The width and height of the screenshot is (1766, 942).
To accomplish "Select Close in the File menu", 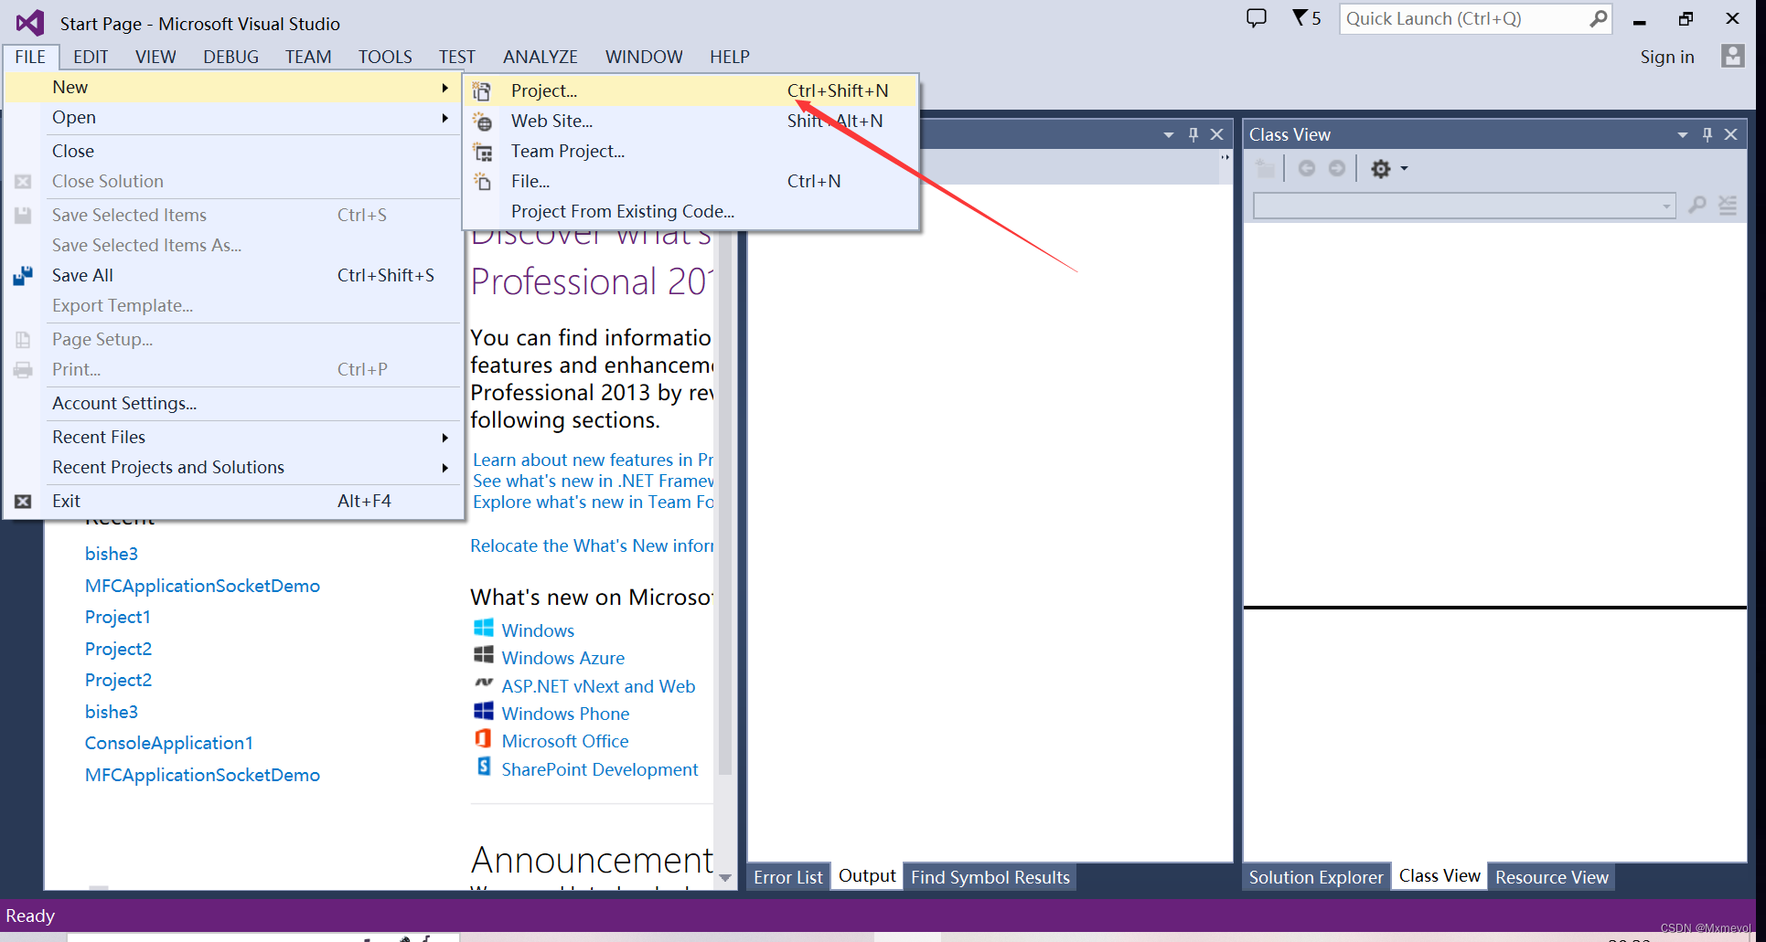I will click(233, 152).
